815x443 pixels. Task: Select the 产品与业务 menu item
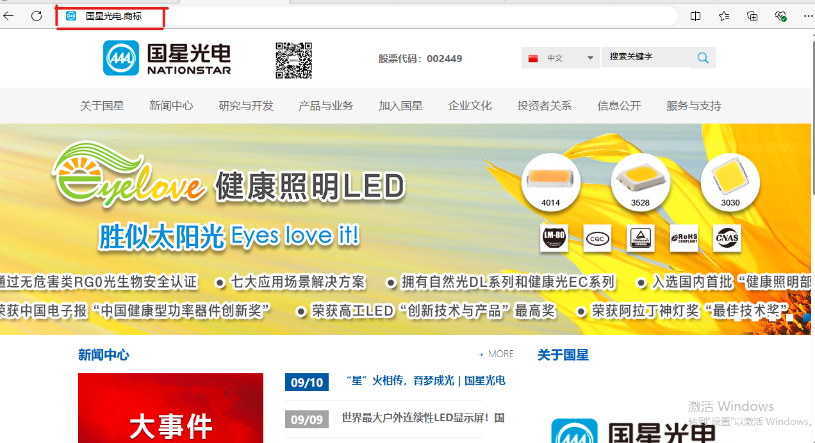click(326, 106)
